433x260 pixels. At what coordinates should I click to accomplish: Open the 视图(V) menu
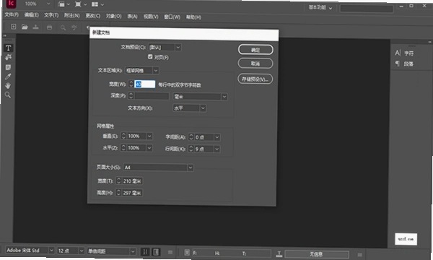(x=151, y=17)
